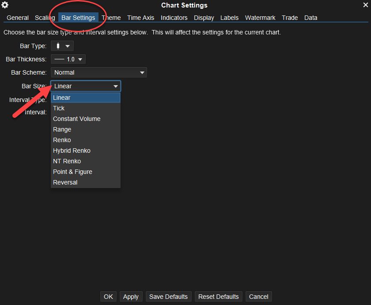
Task: Pick Hybrid Renko bar size
Action: point(72,151)
